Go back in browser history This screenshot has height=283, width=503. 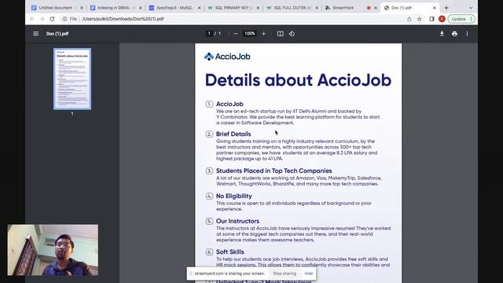click(32, 19)
